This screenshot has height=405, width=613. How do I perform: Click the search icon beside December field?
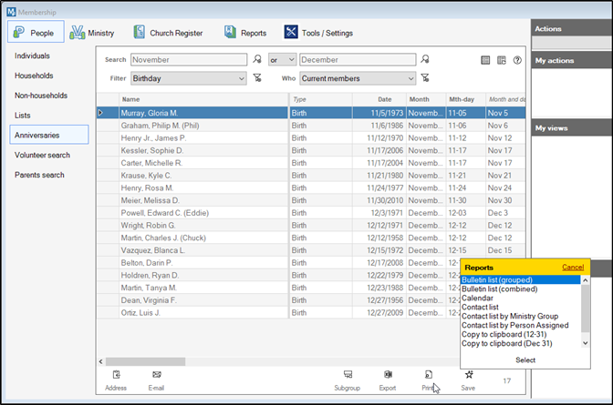(x=426, y=60)
